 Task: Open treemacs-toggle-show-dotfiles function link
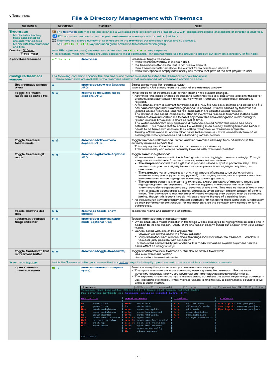coord(99,212)
